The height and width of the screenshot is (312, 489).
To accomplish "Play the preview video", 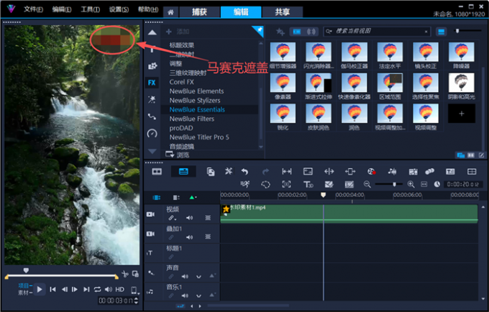I will click(40, 290).
